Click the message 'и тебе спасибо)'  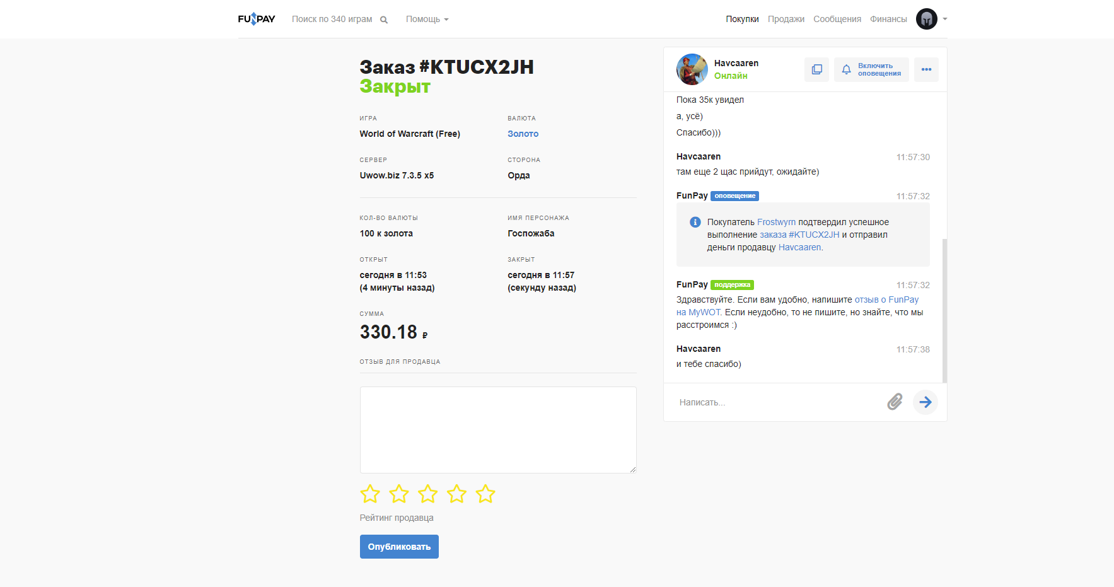point(709,364)
